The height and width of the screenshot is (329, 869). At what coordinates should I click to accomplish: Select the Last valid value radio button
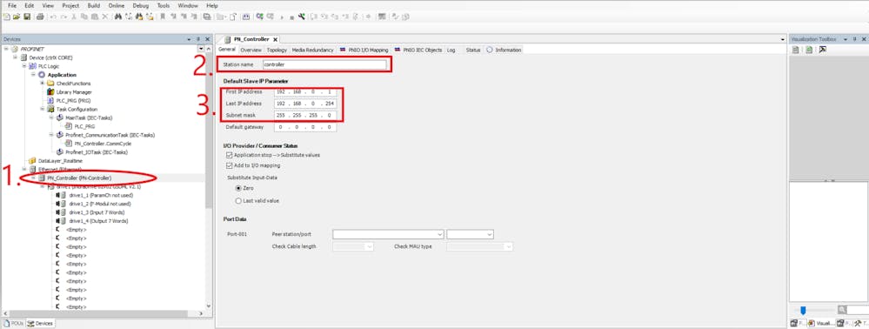[x=239, y=201]
